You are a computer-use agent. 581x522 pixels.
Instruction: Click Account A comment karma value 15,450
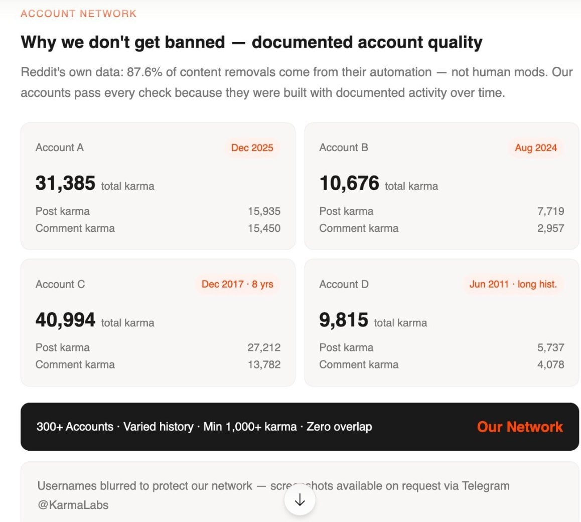pyautogui.click(x=264, y=228)
